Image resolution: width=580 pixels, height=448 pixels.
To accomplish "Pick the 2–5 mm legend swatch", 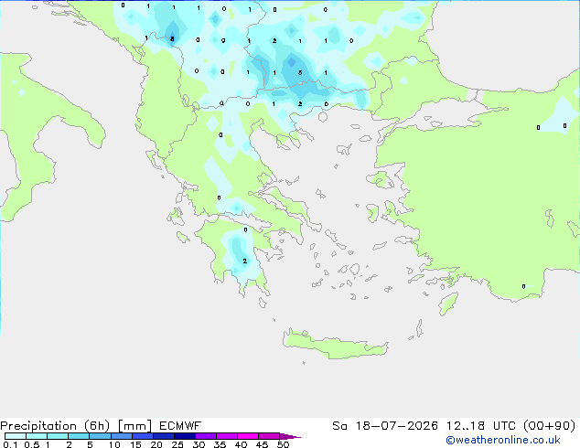I will (x=79, y=436).
